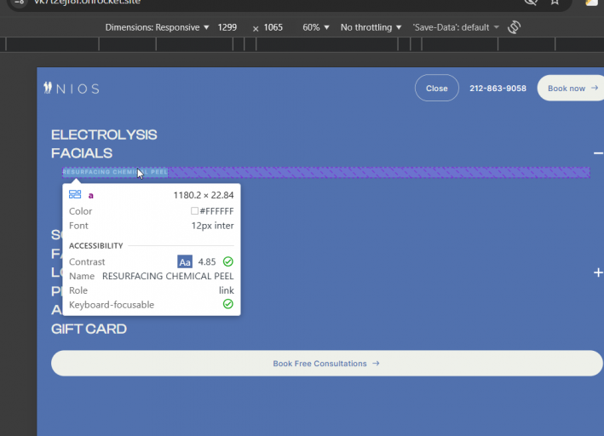Viewport: 604px width, 436px height.
Task: Click phone number 212-863-9058
Action: 498,89
